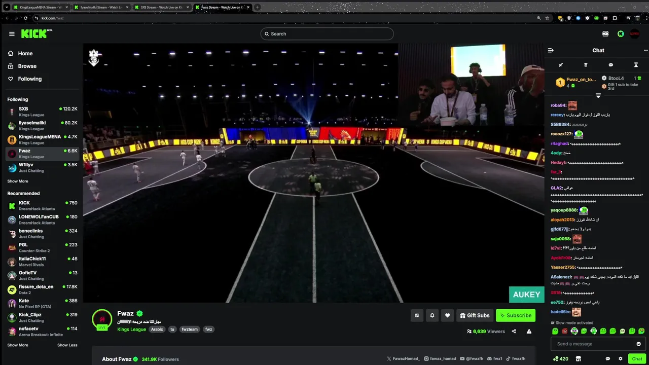Click chat identity bubble icon near gear
649x365 pixels.
click(607, 358)
